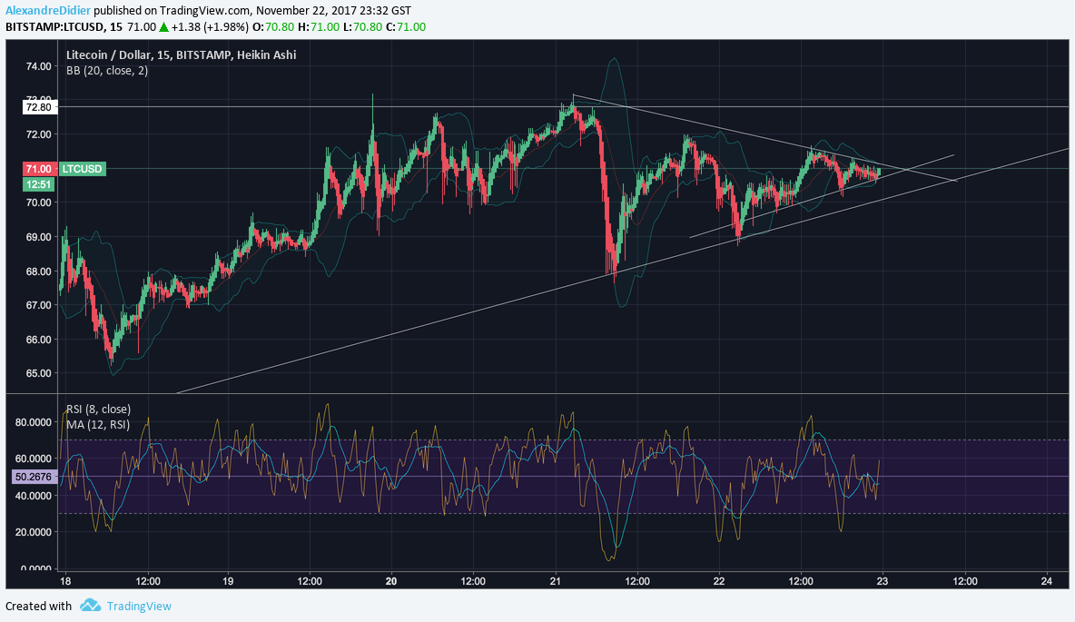Click the O:70.80 open value

coord(273,26)
